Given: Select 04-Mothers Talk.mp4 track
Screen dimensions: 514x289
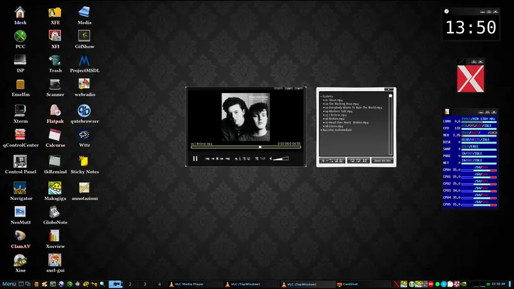Looking at the screenshot, I should click(x=339, y=111).
